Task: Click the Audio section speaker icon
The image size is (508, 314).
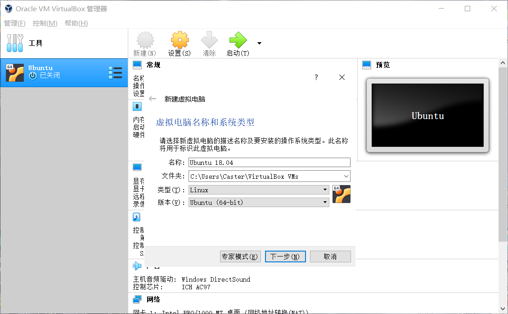Action: click(137, 266)
